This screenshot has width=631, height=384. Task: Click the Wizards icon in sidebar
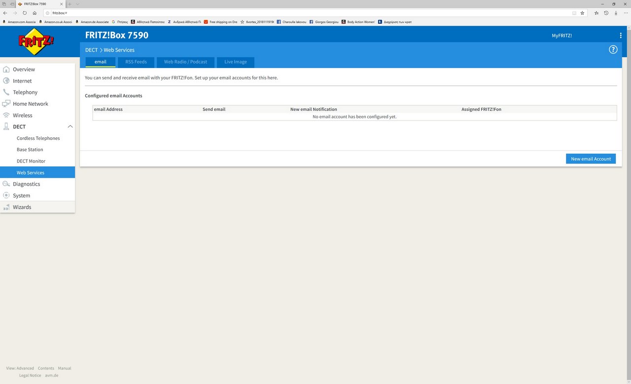click(x=6, y=207)
